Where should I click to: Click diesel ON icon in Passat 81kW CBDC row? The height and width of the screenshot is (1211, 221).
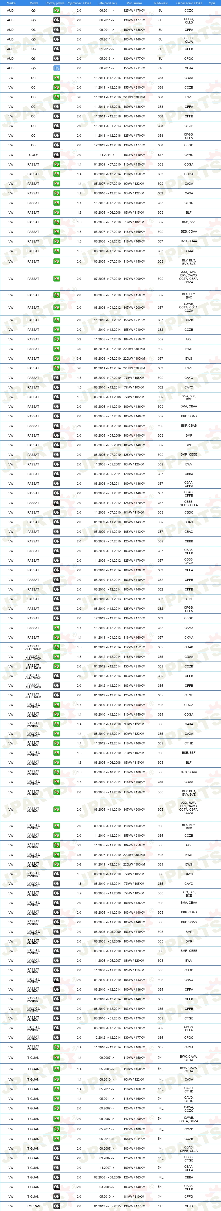tap(57, 512)
